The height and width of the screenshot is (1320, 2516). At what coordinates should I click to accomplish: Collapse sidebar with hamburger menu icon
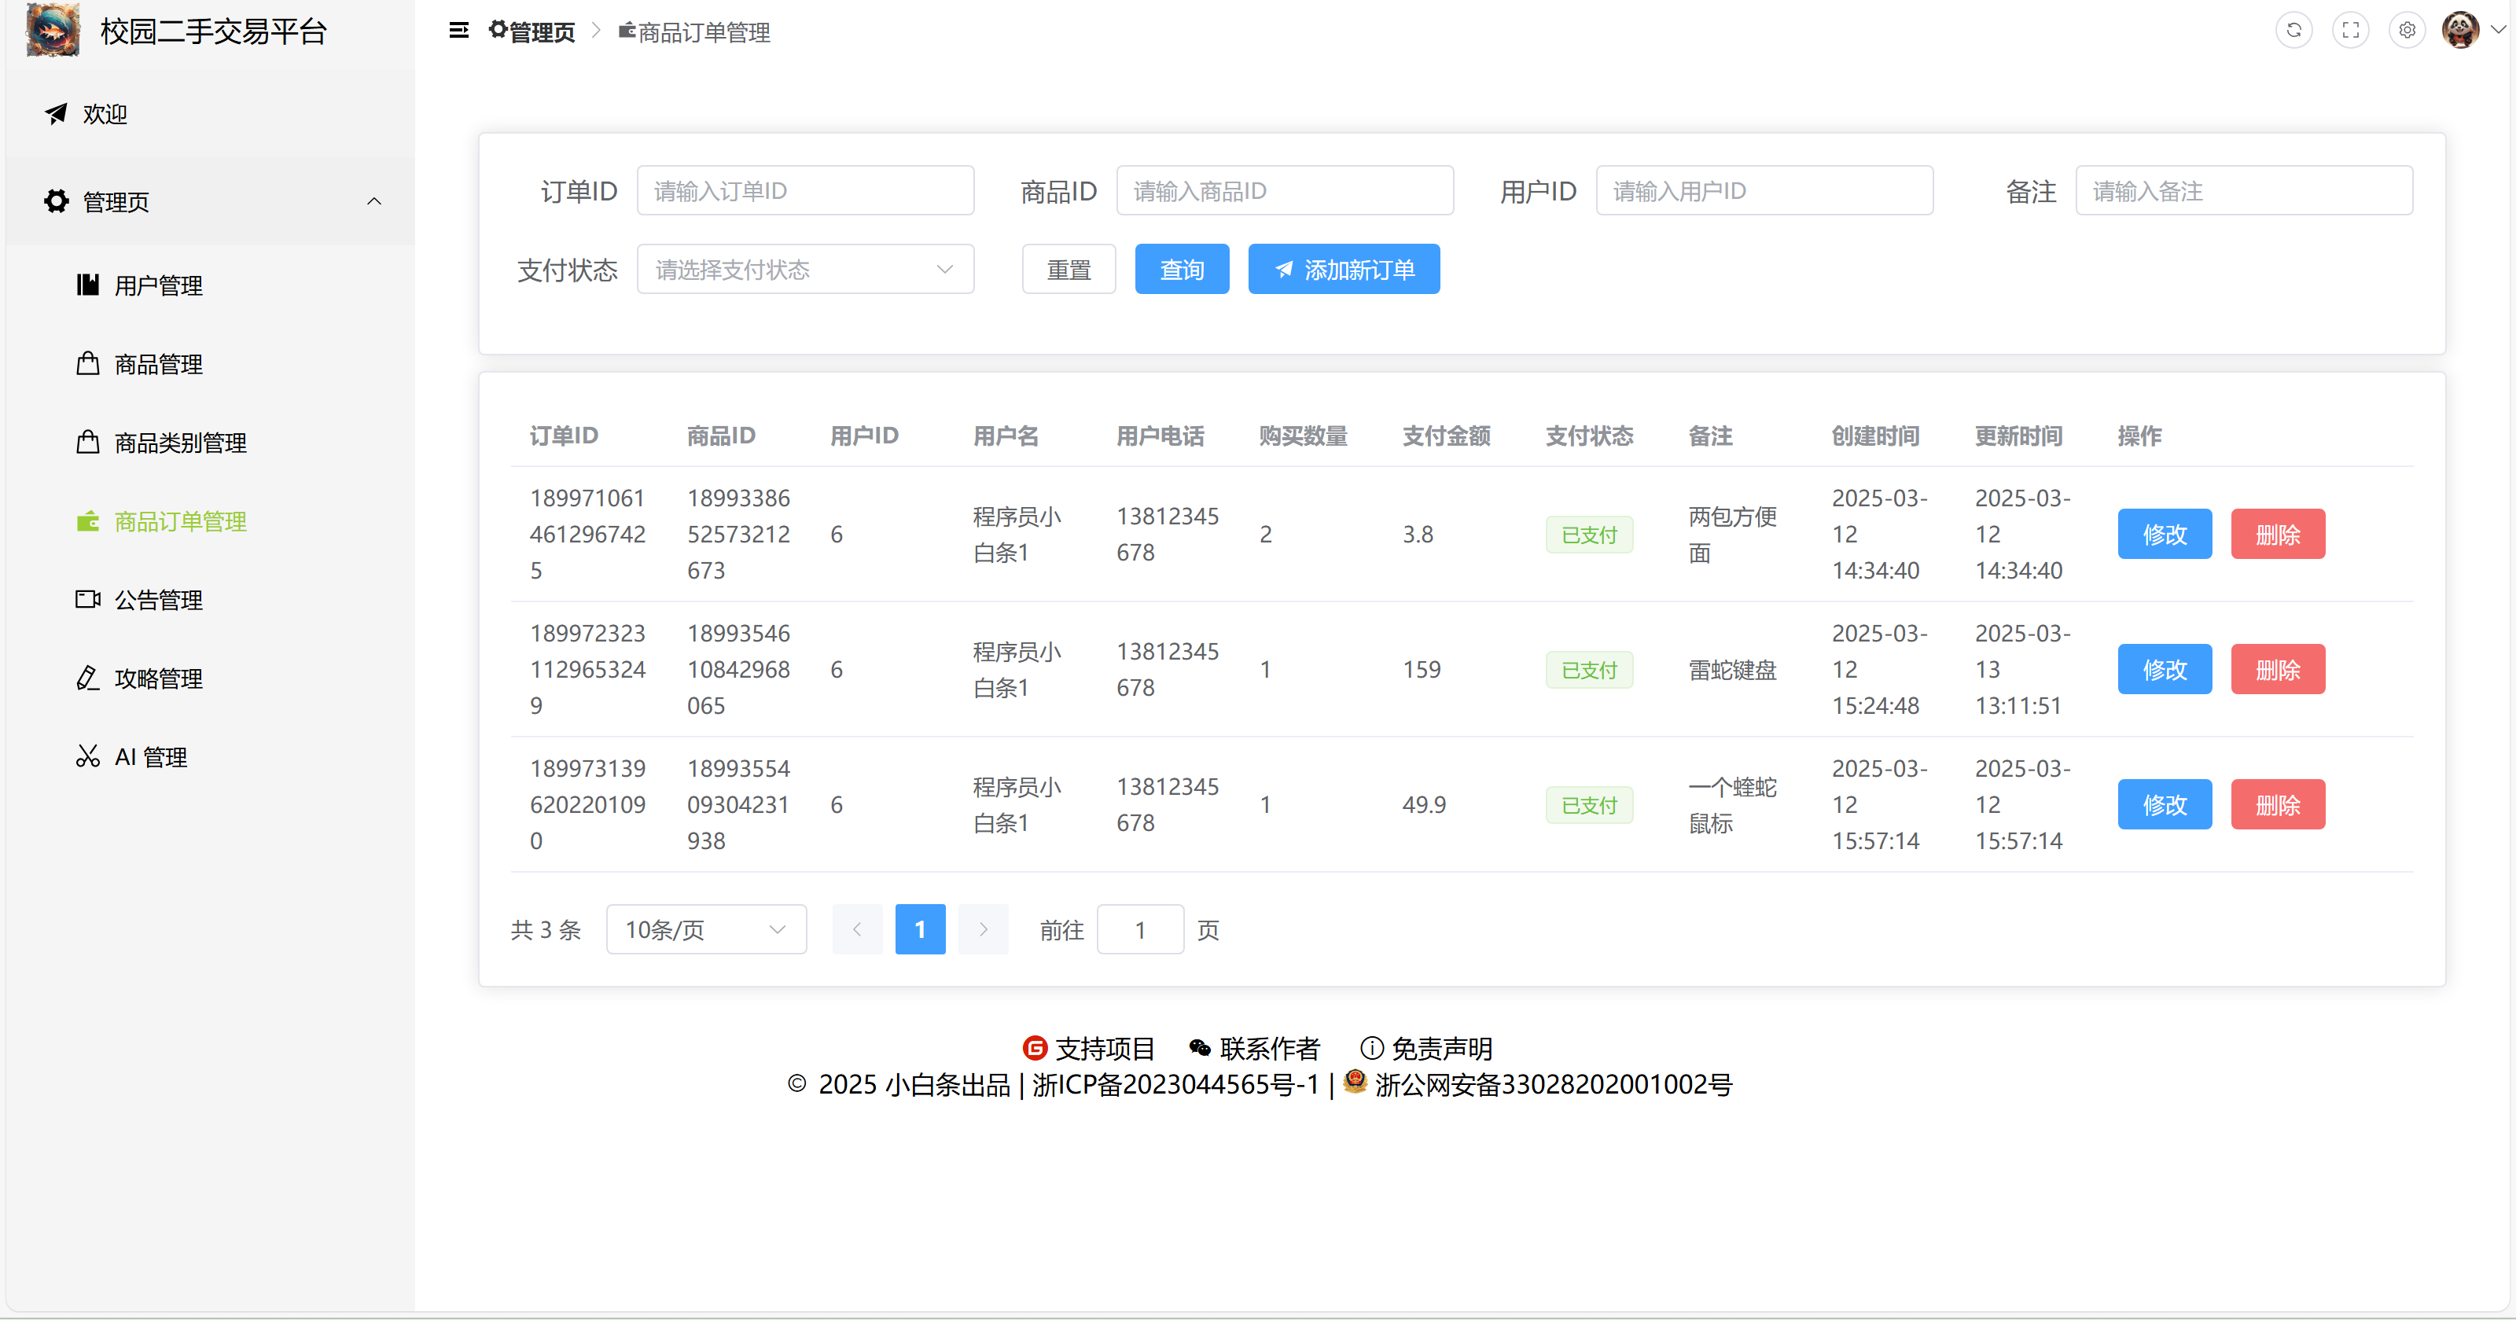click(458, 31)
